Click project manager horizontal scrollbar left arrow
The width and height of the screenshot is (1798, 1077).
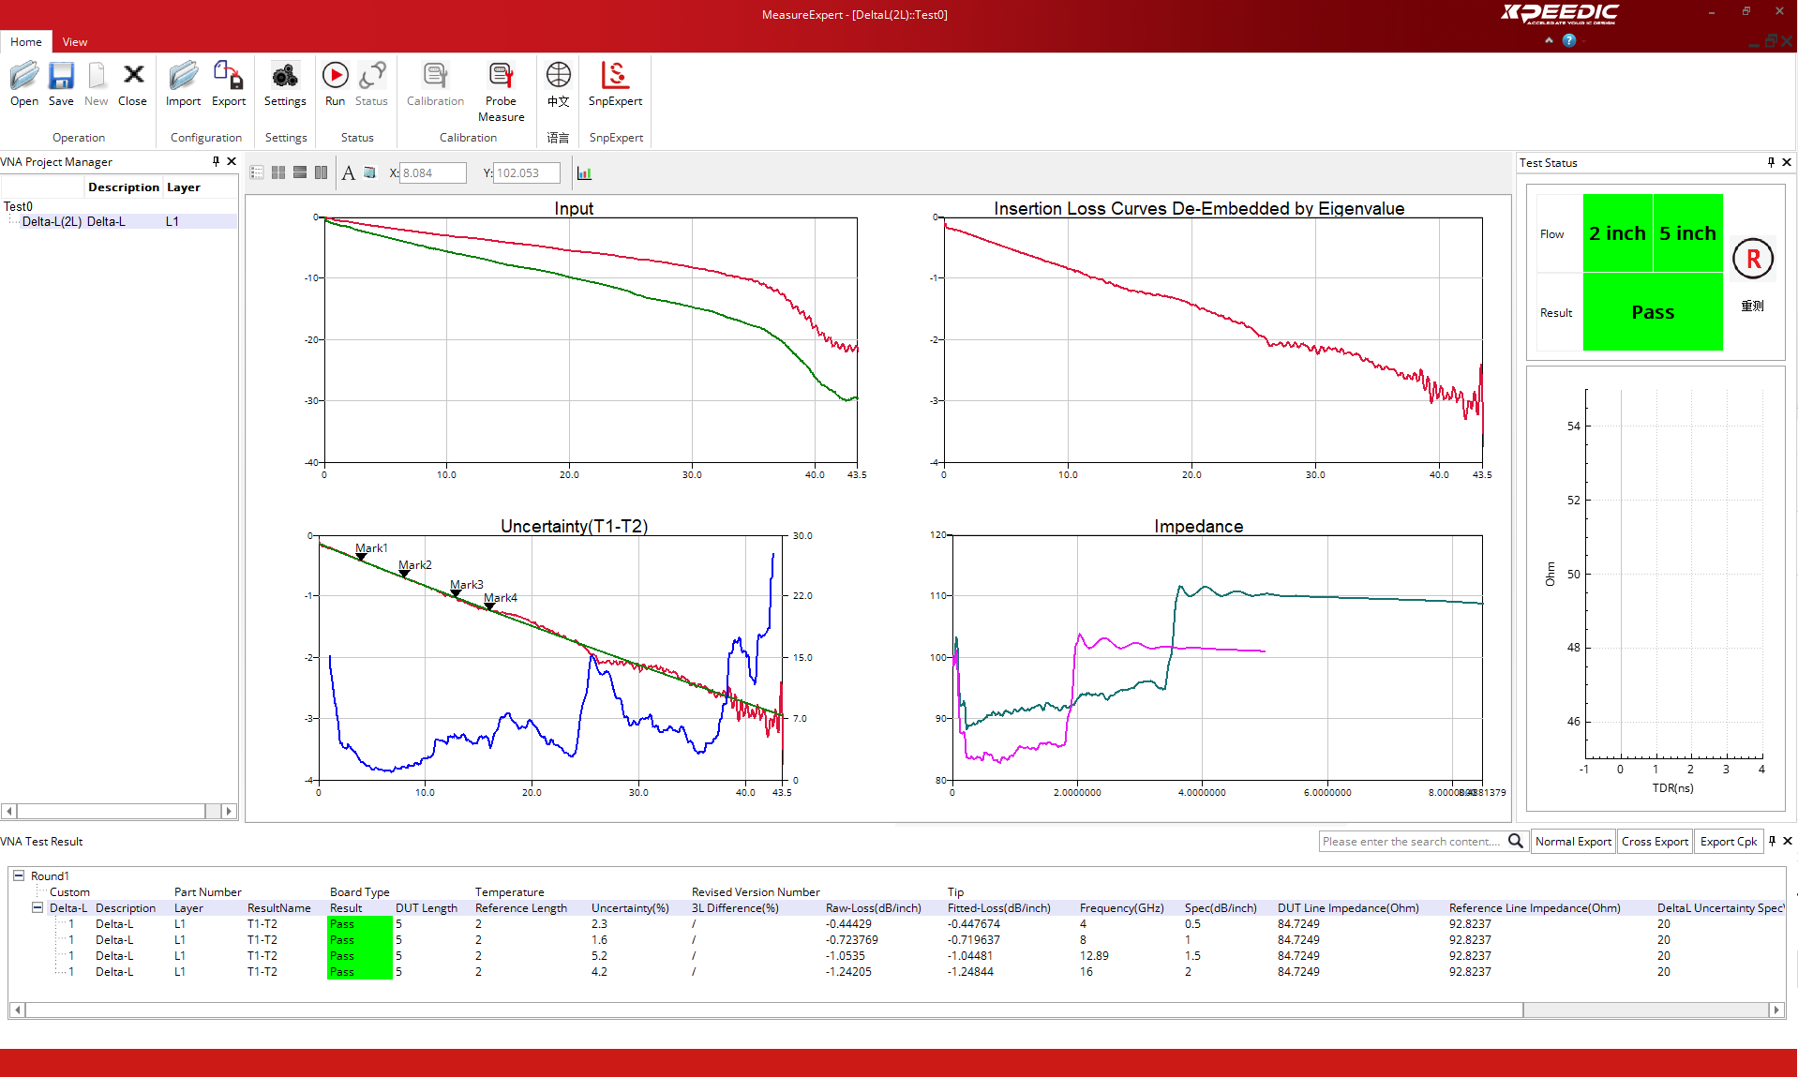pyautogui.click(x=8, y=811)
